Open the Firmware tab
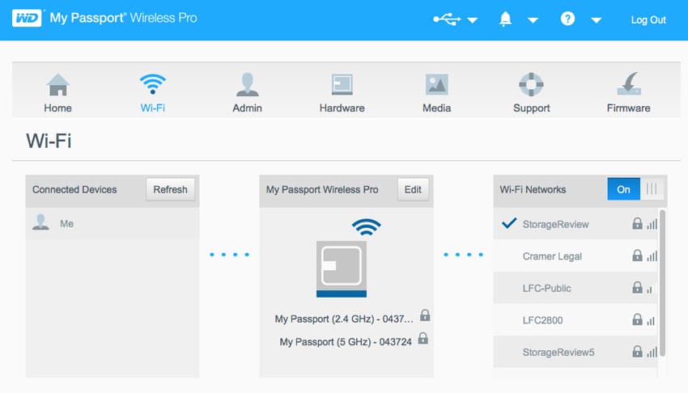 628,92
